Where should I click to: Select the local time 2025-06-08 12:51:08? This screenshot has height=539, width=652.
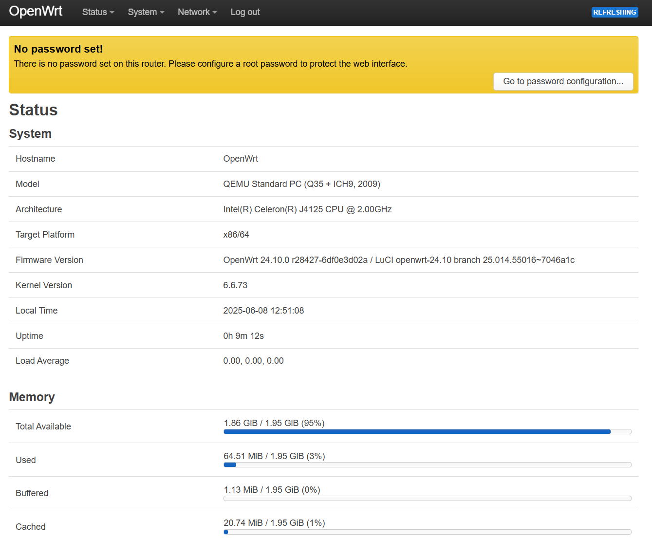[x=263, y=311]
